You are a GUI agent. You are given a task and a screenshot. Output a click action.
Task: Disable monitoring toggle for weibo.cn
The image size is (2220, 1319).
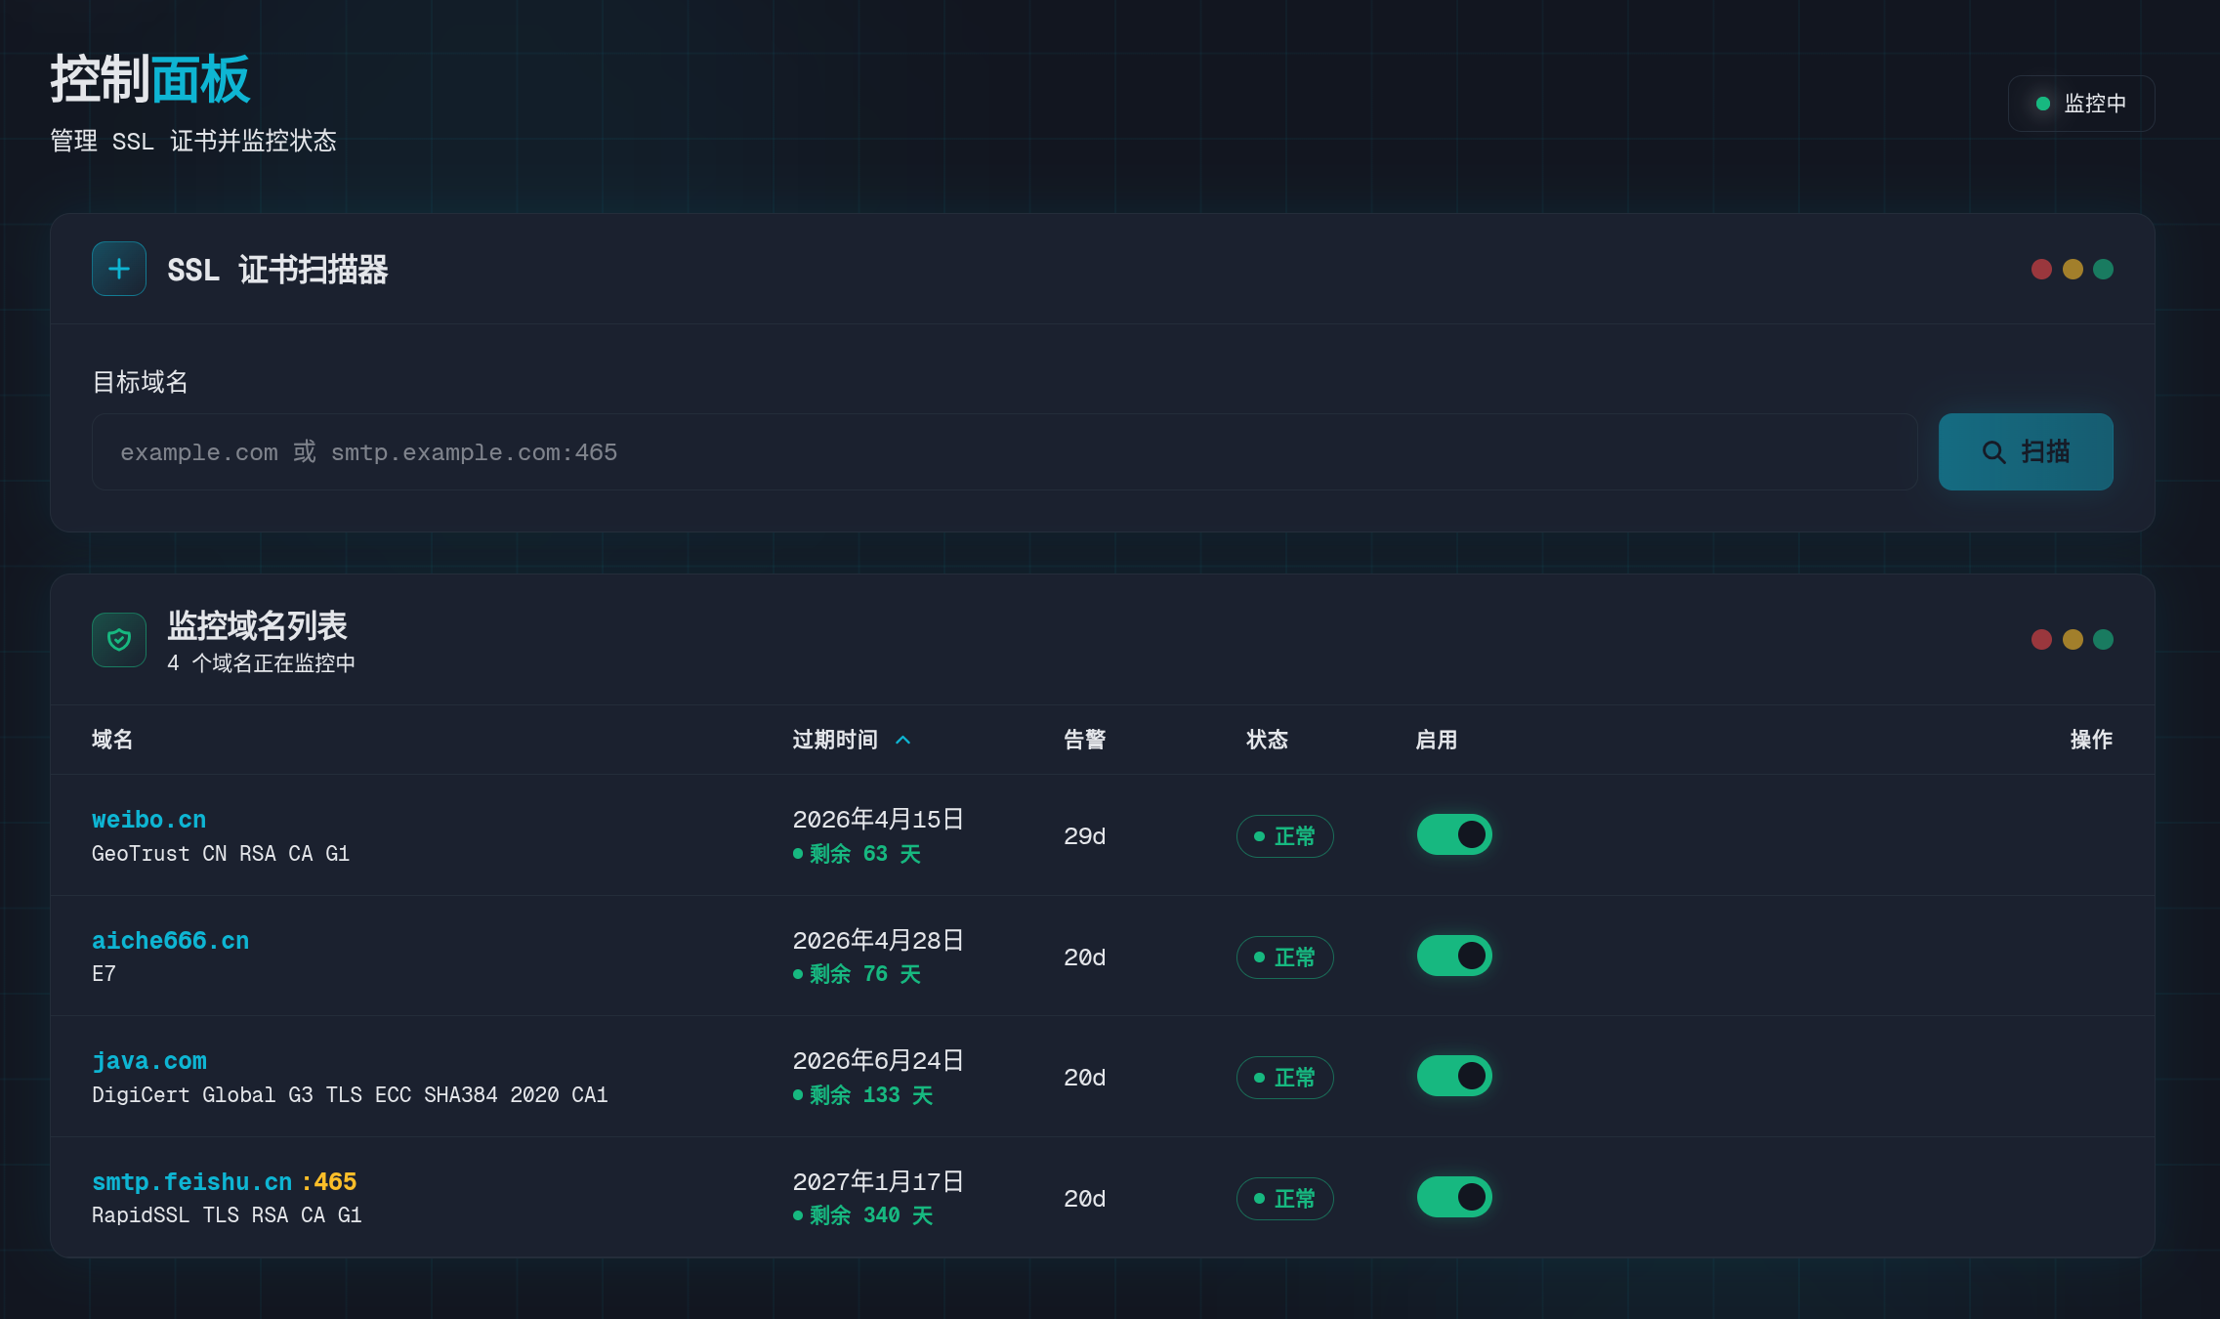(1454, 834)
